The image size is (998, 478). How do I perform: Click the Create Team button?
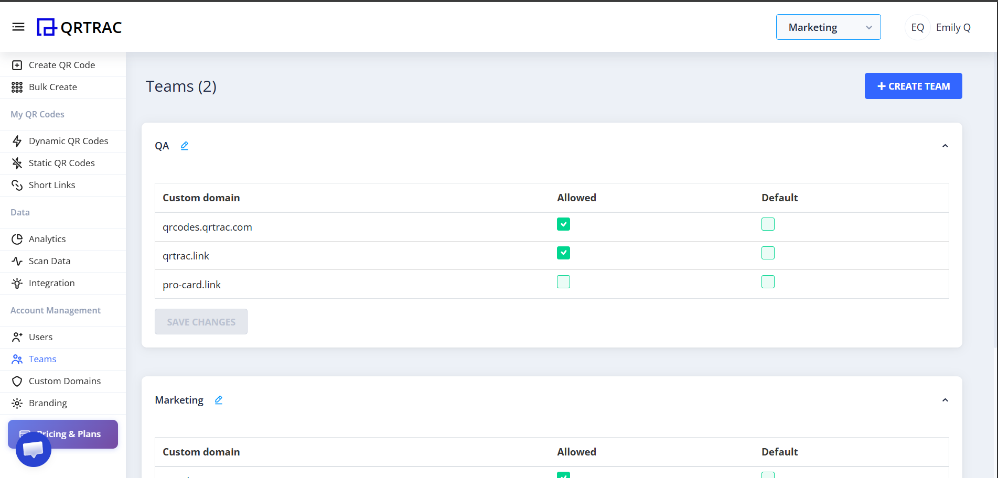pyautogui.click(x=913, y=86)
